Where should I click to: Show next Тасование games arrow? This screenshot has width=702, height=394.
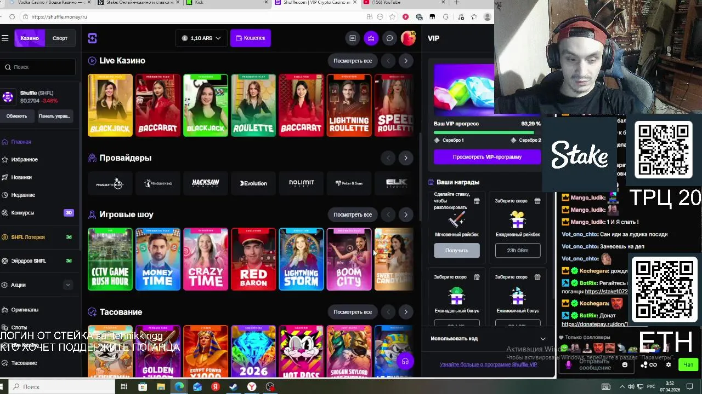tap(406, 312)
